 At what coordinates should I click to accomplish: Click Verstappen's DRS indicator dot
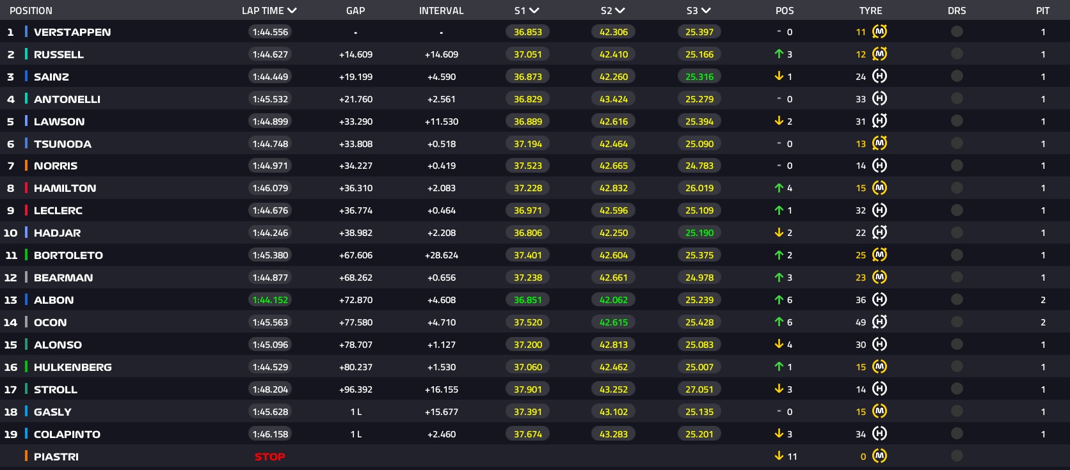(957, 32)
